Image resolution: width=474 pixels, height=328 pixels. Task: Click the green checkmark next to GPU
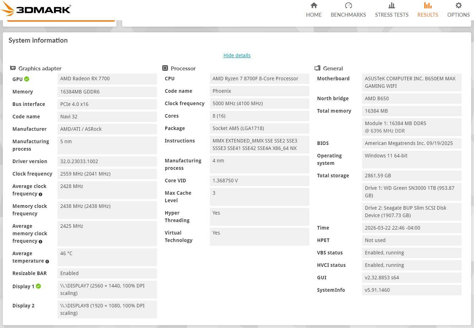point(27,79)
